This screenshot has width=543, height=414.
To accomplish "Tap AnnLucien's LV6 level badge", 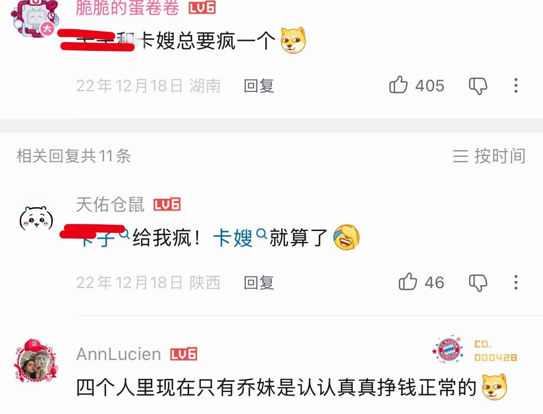I will (x=184, y=354).
